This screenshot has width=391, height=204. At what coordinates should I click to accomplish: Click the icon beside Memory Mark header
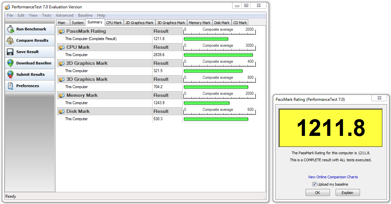click(62, 95)
